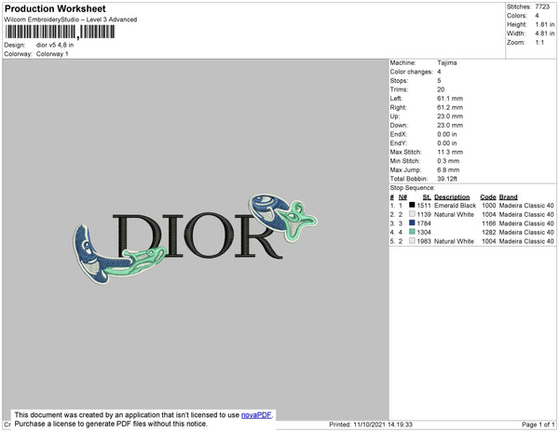Click the 'Page 1 of 1' footer text
The image size is (559, 432).
[539, 425]
